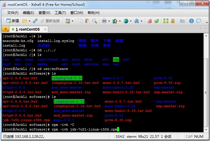Viewport: 210px width, 141px height.
Task: Click the connection status 192.168.1.128:22 text
Action: click(x=24, y=137)
